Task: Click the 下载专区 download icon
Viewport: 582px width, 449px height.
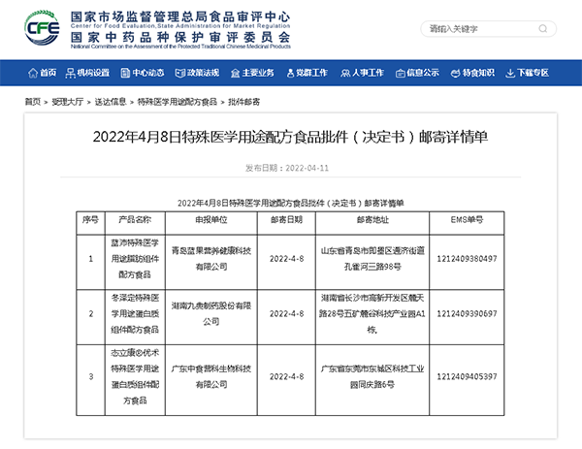Action: point(510,73)
